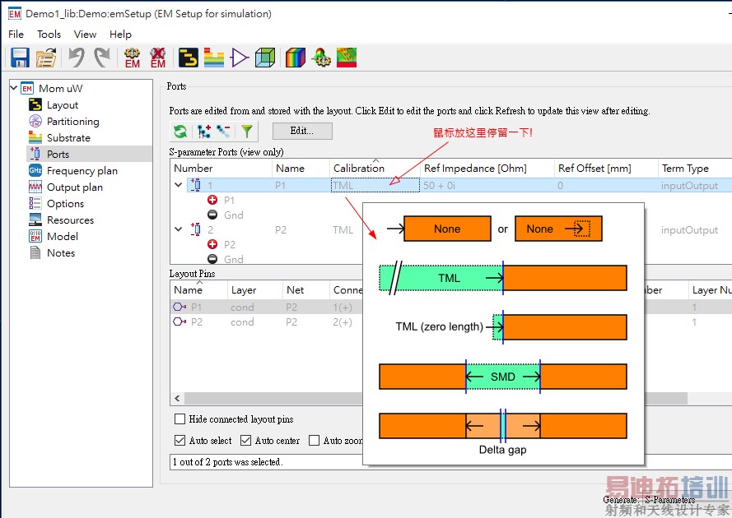Click the Refresh ports icon
Screen dimensions: 732x518
pos(180,132)
